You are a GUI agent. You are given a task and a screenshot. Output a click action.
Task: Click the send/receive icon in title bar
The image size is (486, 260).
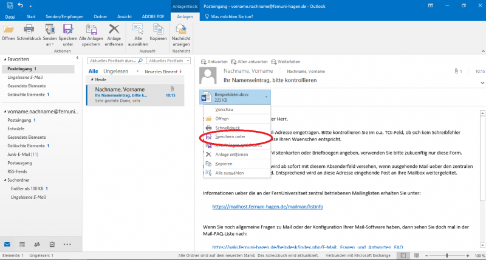coord(10,5)
